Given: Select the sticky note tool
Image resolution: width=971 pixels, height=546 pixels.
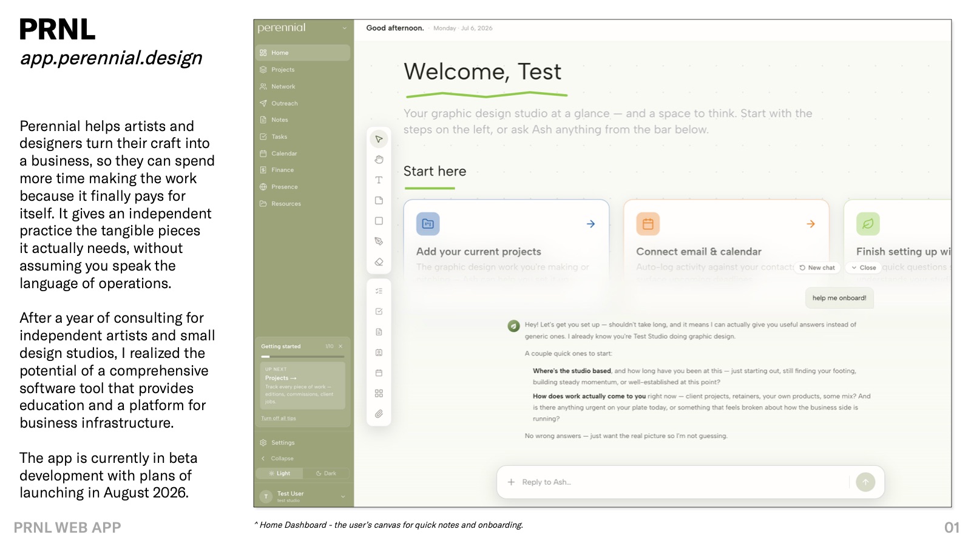Looking at the screenshot, I should 379,200.
